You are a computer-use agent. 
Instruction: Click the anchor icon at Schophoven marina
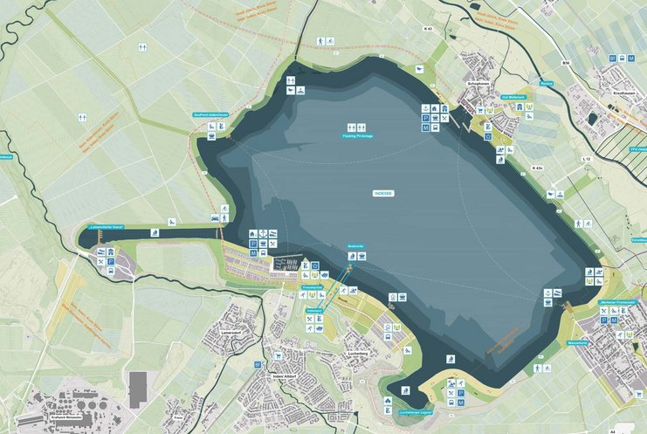pos(425,109)
